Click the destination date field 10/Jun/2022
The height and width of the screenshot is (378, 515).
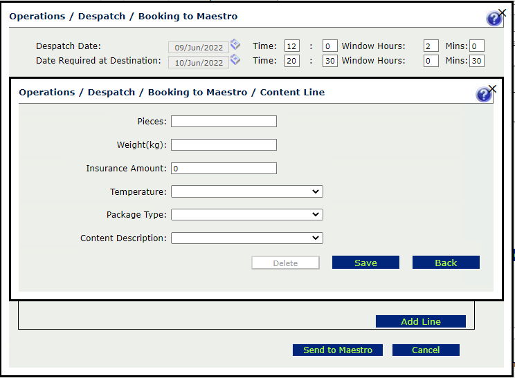pyautogui.click(x=199, y=63)
